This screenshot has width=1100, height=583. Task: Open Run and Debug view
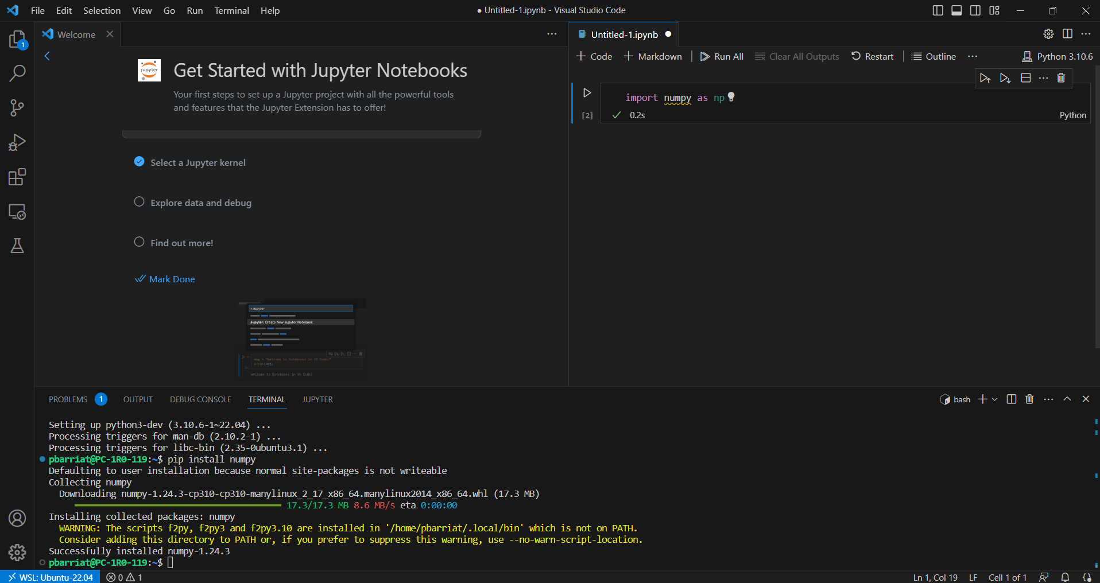[x=17, y=142]
